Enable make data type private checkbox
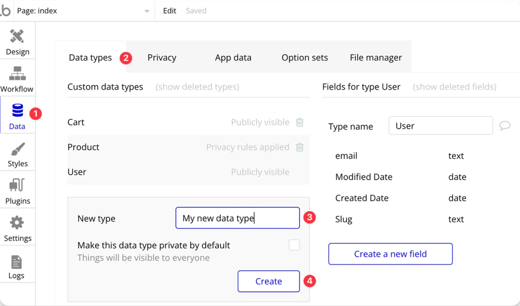 pyautogui.click(x=294, y=245)
